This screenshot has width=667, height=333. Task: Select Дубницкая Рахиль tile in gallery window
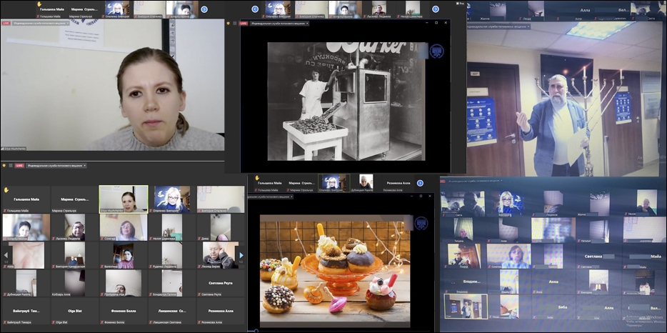tap(26, 283)
